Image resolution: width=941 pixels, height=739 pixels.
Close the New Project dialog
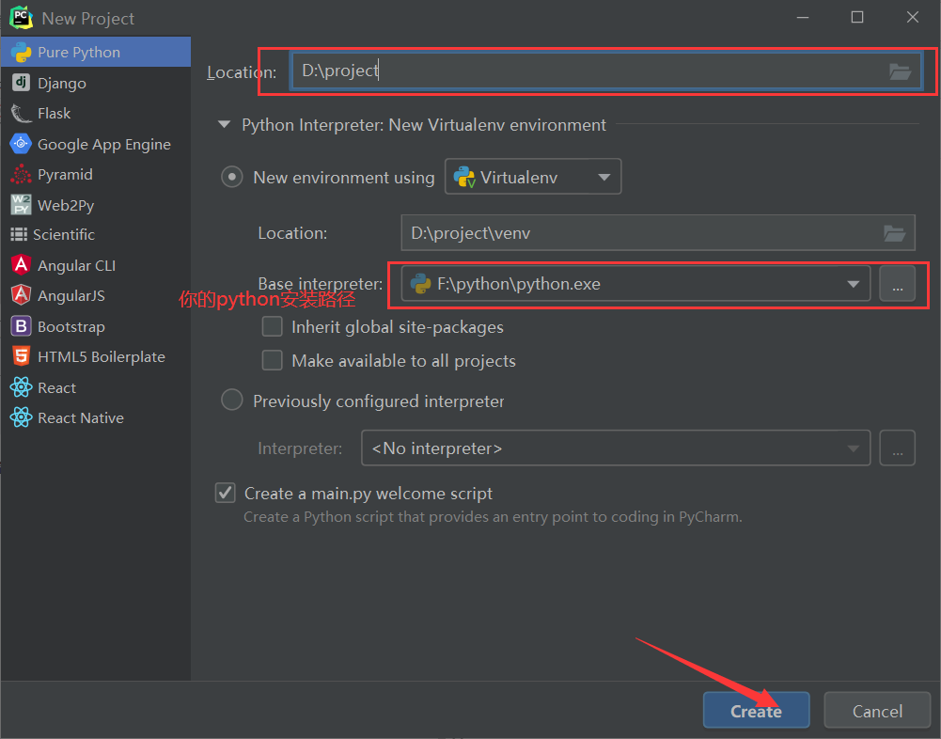[x=912, y=18]
